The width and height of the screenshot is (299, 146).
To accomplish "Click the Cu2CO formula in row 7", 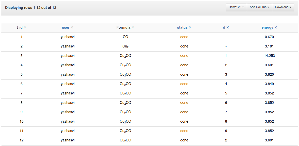I will point(125,93).
